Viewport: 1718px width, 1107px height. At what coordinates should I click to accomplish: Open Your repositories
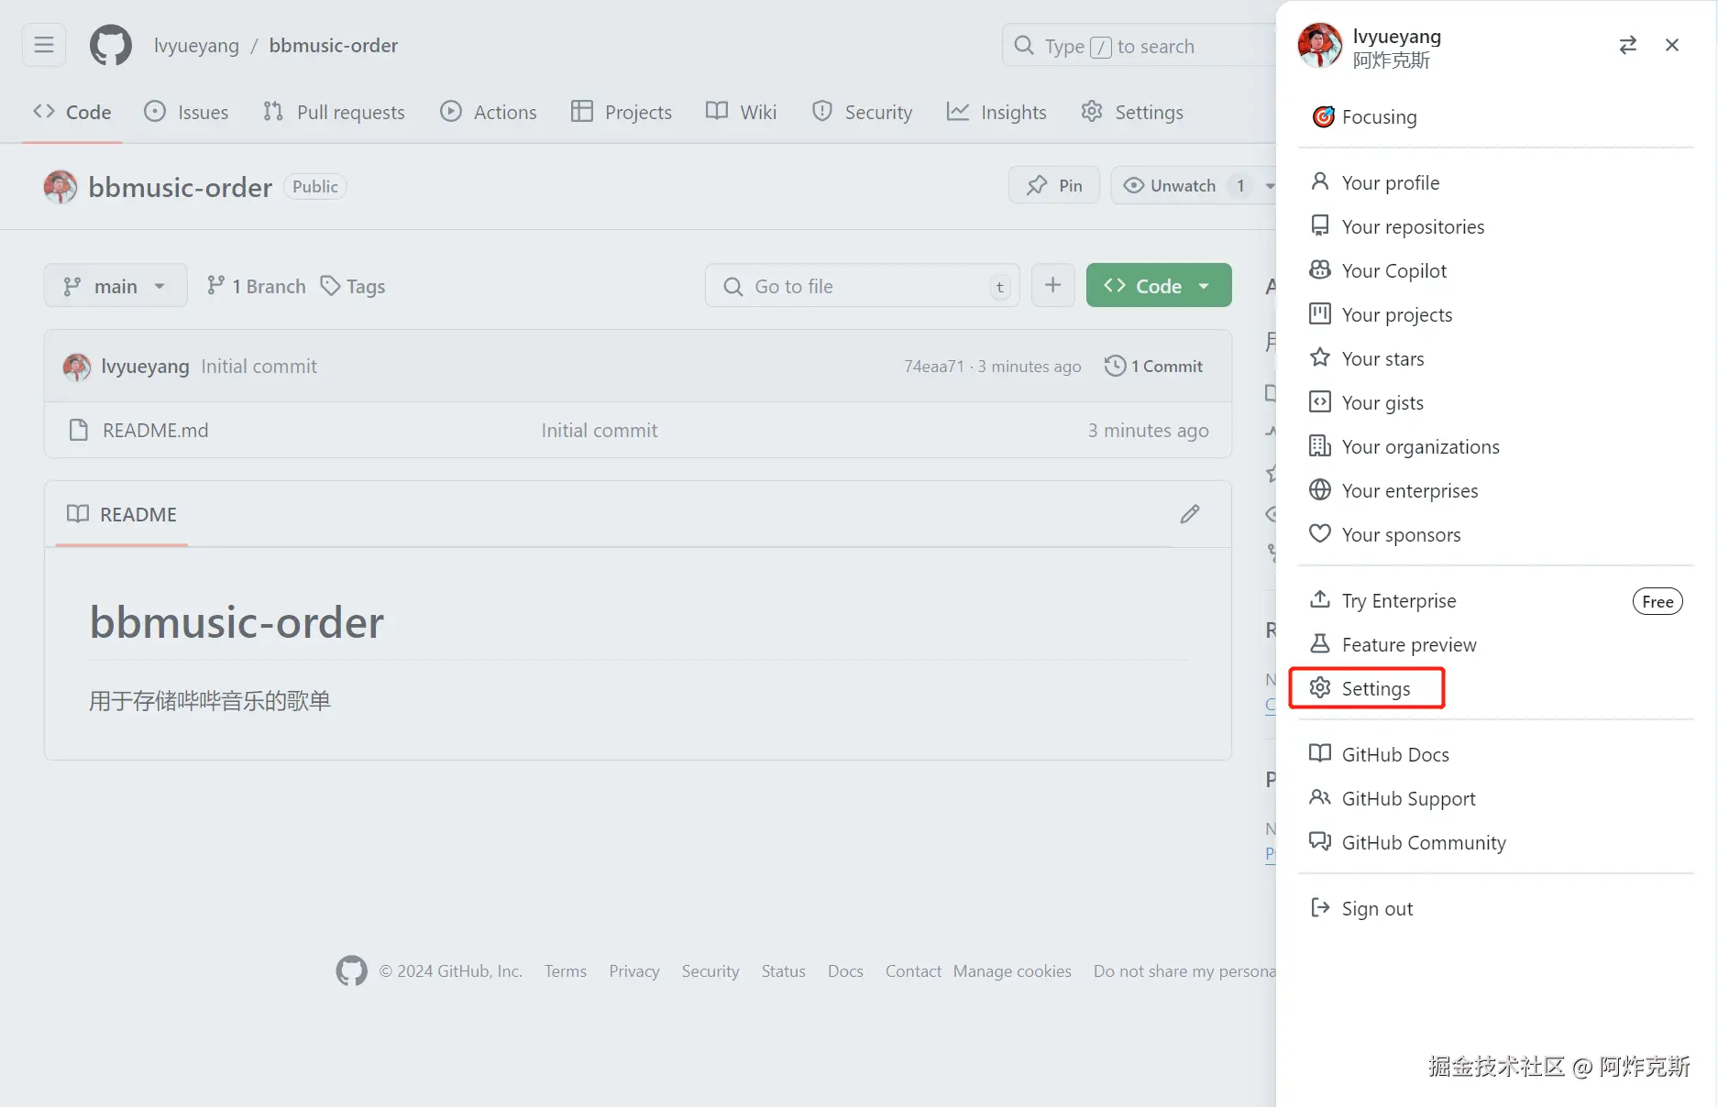pyautogui.click(x=1496, y=226)
